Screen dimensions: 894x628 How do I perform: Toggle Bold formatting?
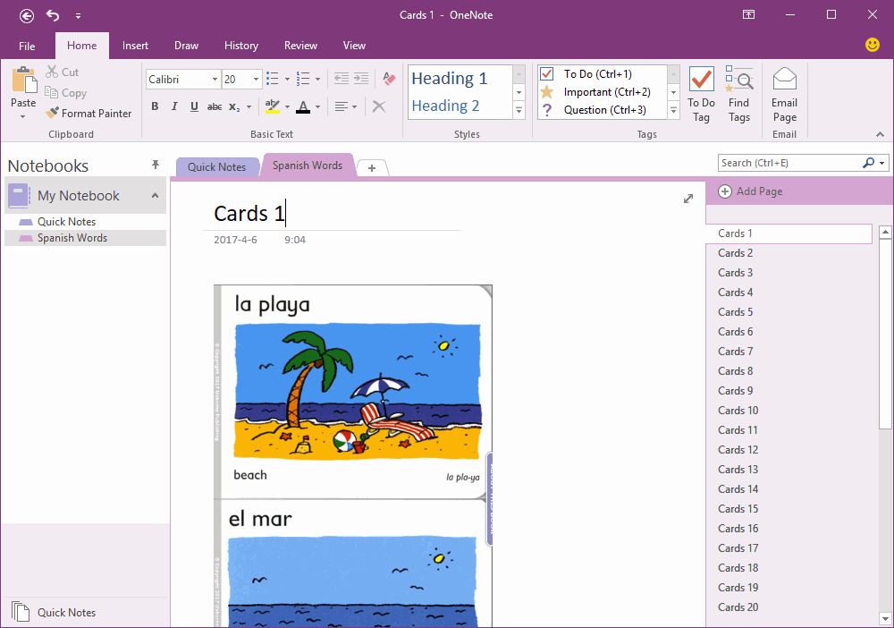[x=155, y=106]
